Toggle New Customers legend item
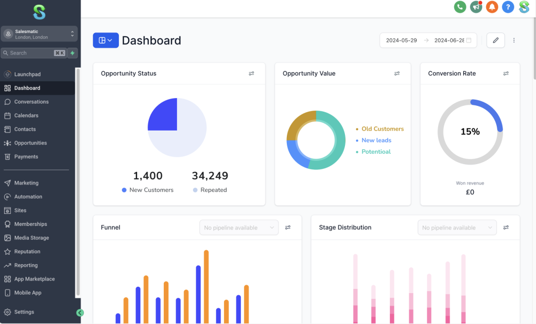The height and width of the screenshot is (324, 536). coord(148,190)
